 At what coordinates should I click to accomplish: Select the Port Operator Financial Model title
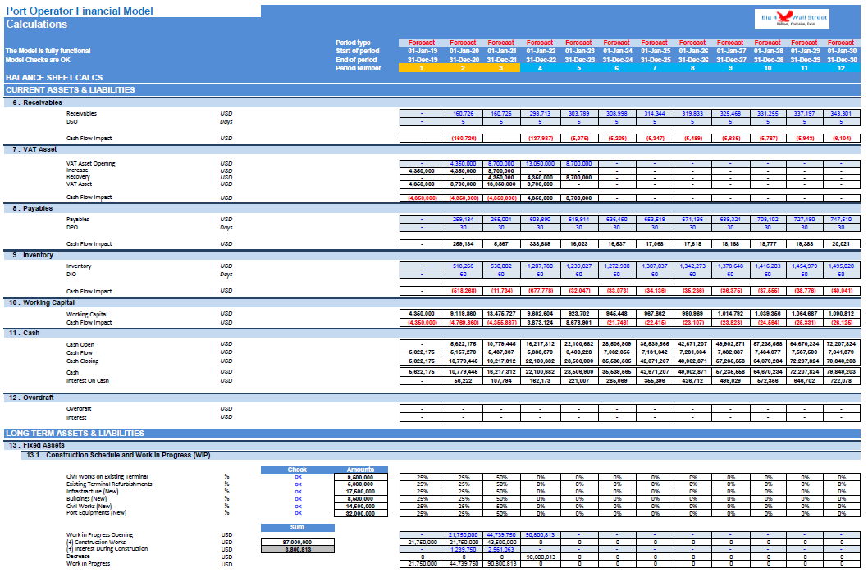[80, 11]
